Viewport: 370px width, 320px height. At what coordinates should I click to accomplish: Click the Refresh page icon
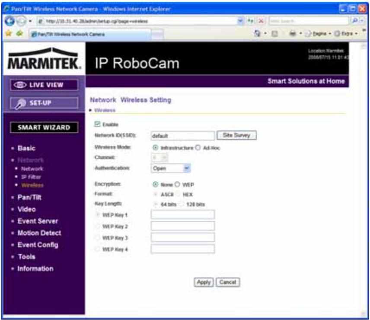point(251,21)
